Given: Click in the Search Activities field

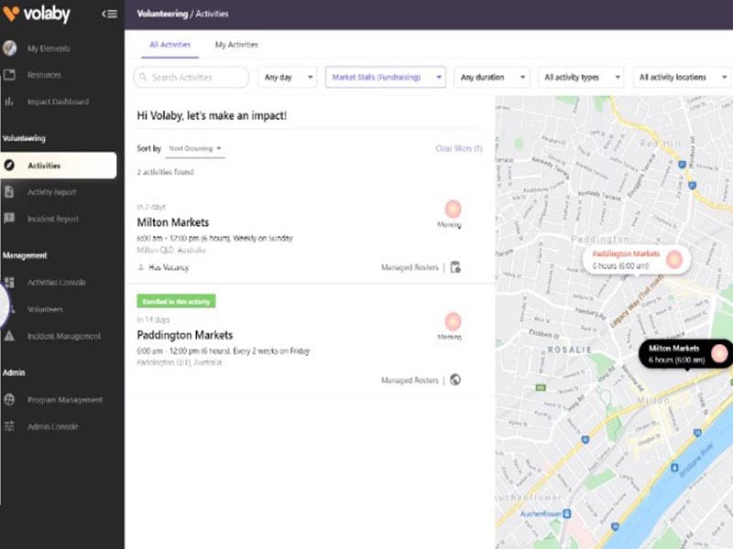Looking at the screenshot, I should point(191,77).
